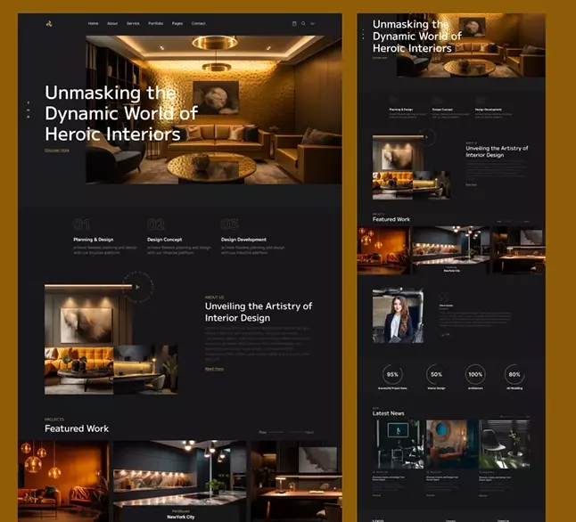Click the site logo in the header
Screen dimensions: 576x522
point(49,23)
